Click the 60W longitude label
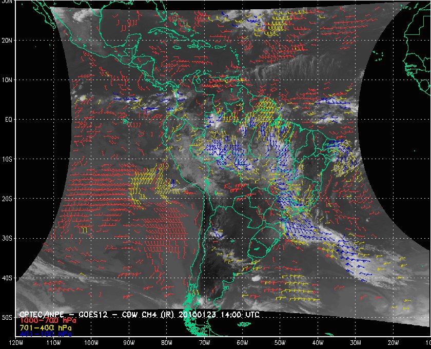This screenshot has width=431, height=349. (x=242, y=343)
